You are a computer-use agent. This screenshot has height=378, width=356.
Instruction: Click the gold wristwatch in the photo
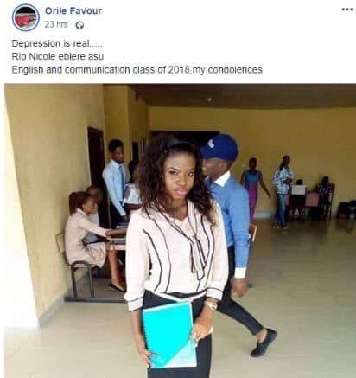pos(211,305)
